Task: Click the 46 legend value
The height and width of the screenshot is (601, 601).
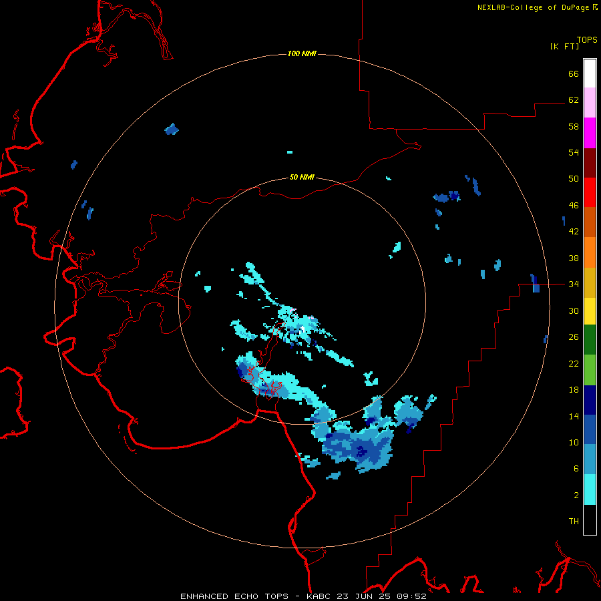Action: (574, 205)
